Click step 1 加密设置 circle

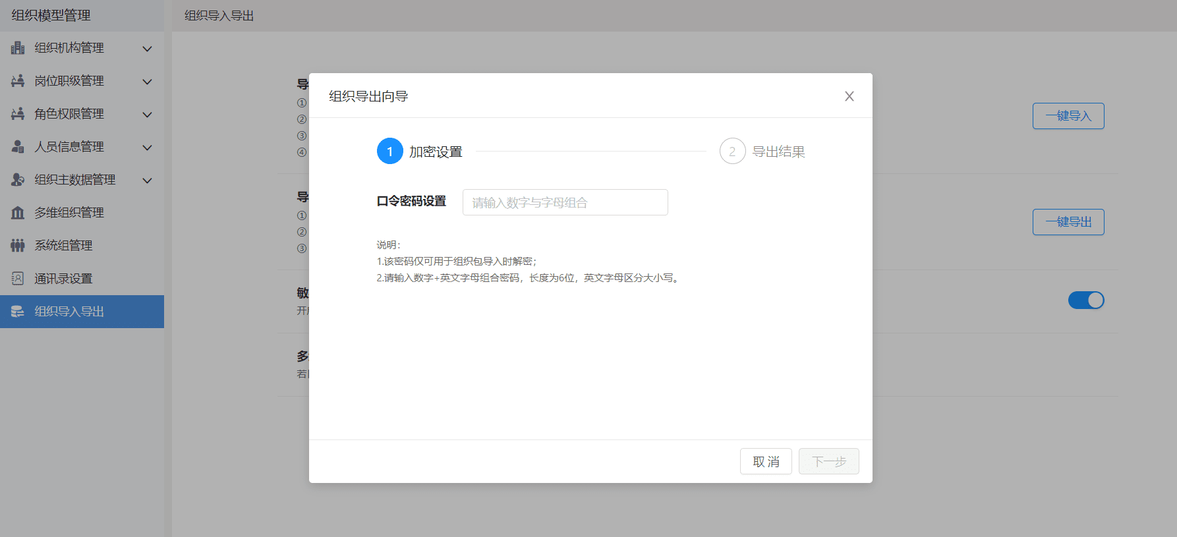point(390,152)
